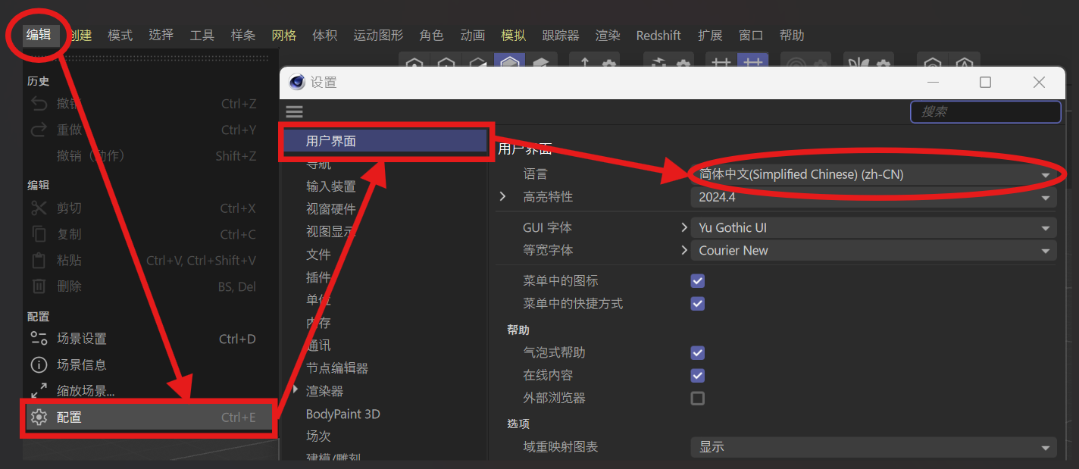
Task: Click the info icon beside 场景信息
Action: click(x=39, y=364)
